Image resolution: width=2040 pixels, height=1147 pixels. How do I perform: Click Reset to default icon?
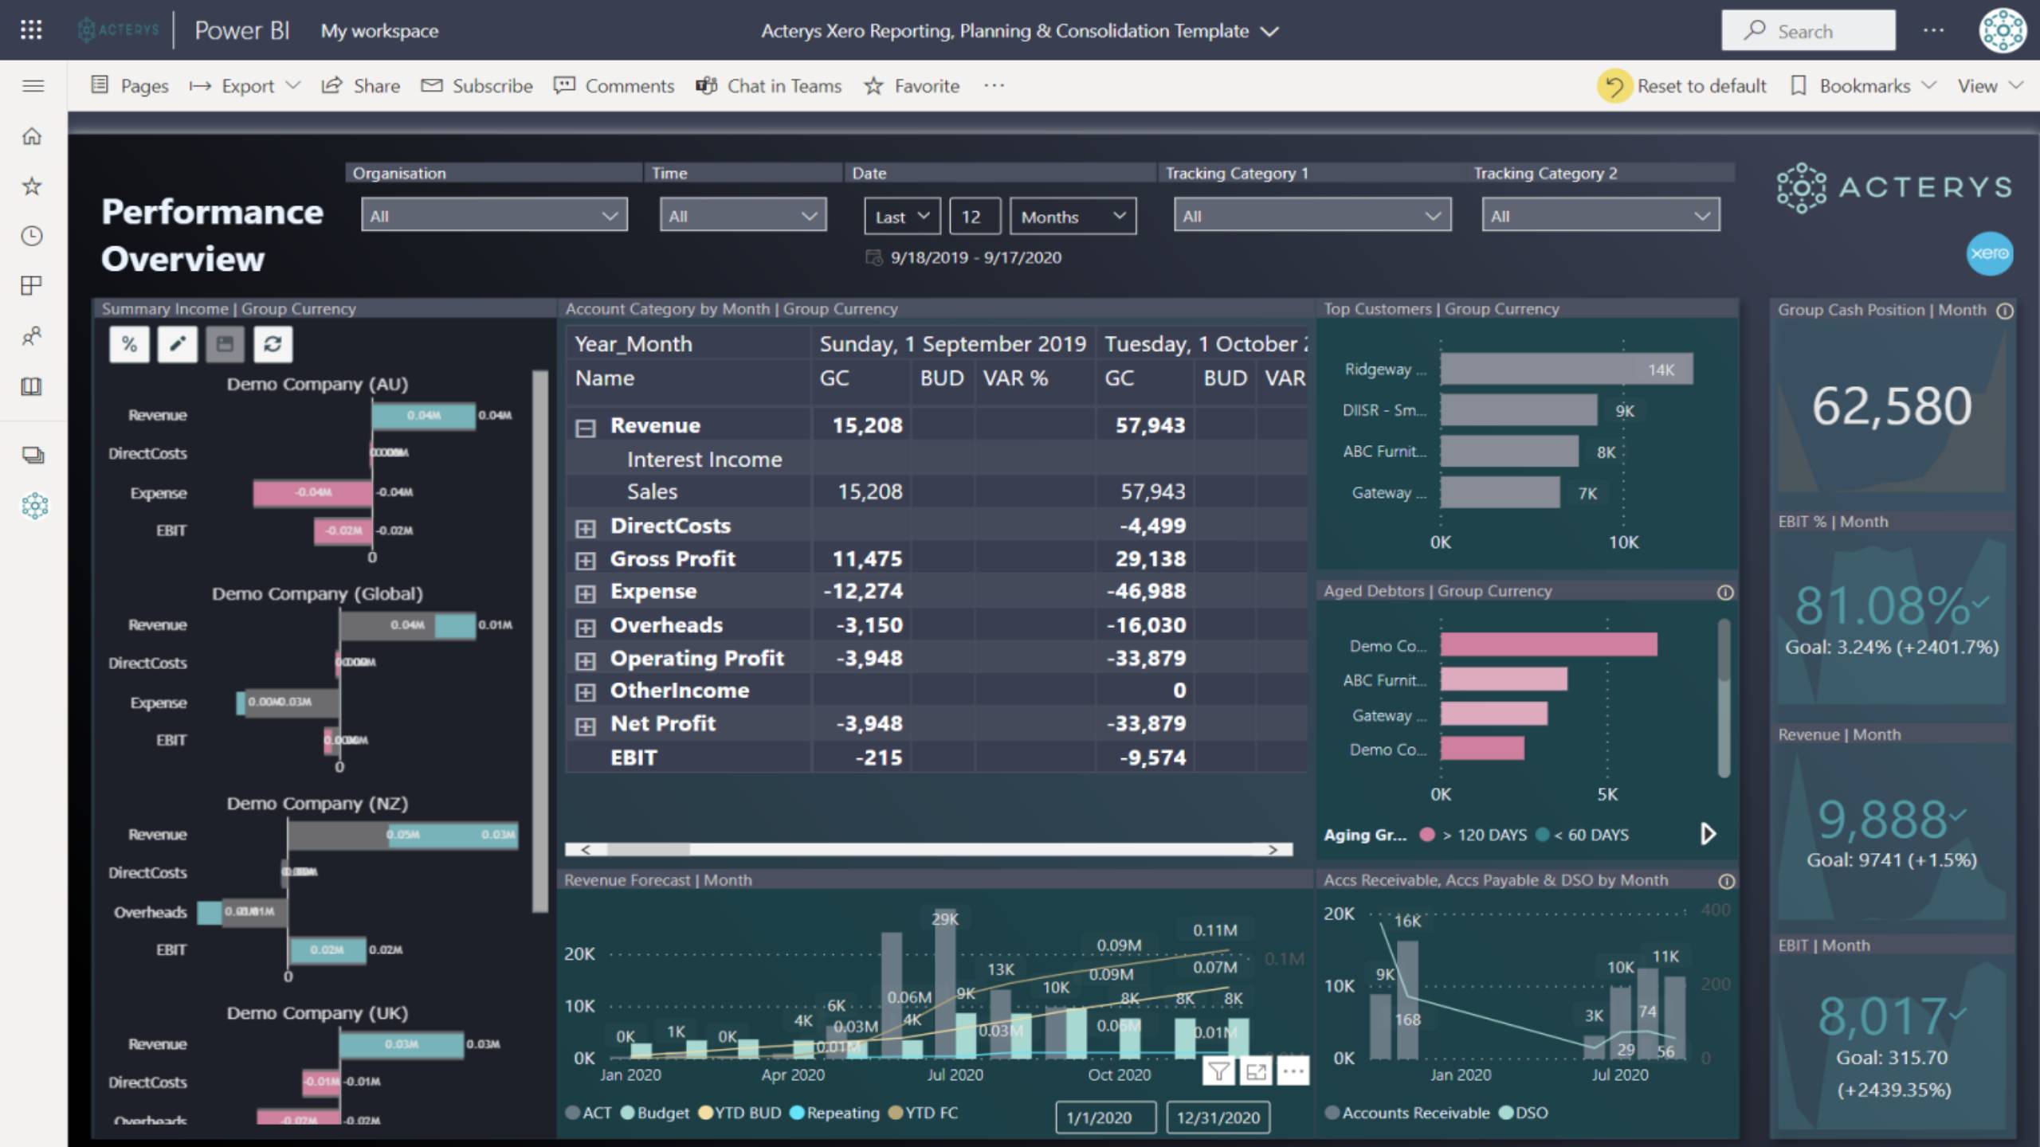[1614, 85]
